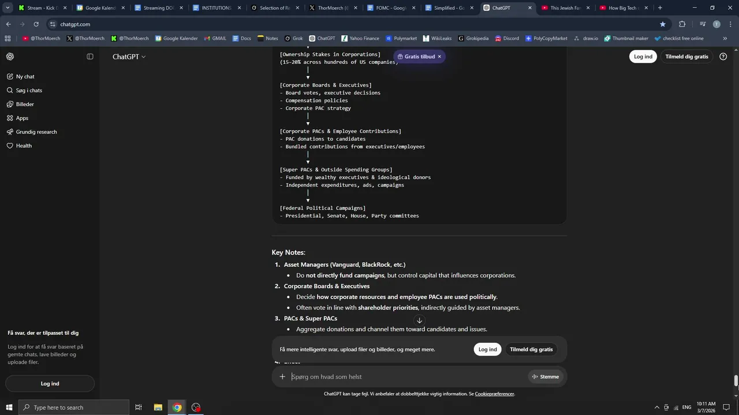Open the Grok bookmark

[x=293, y=39]
